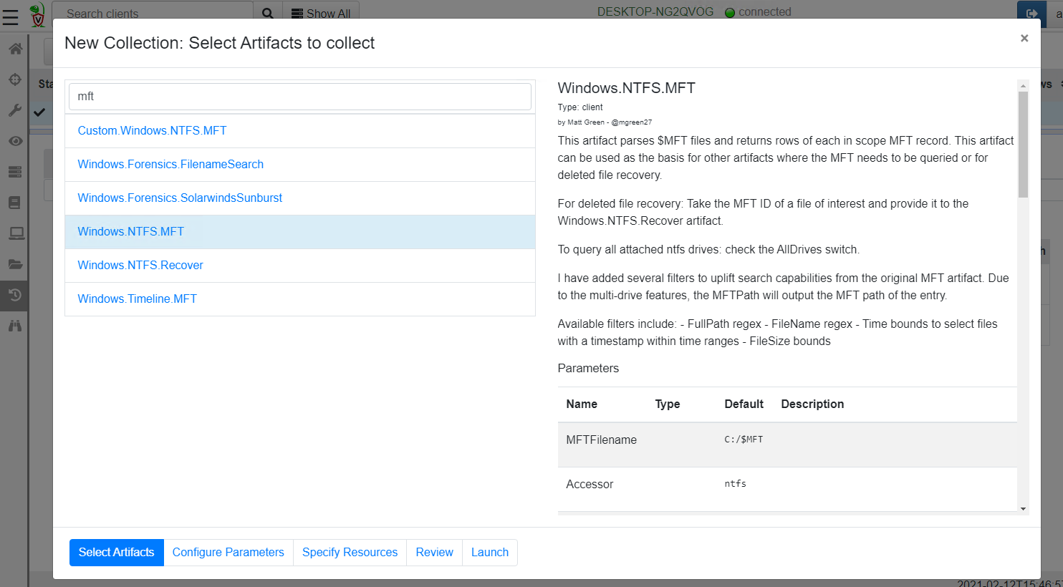Open the Review tab
Viewport: 1063px width, 587px height.
pyautogui.click(x=434, y=553)
